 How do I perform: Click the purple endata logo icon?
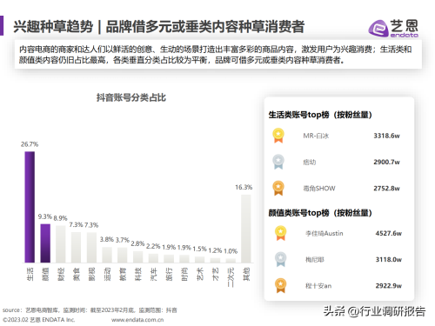click(378, 28)
